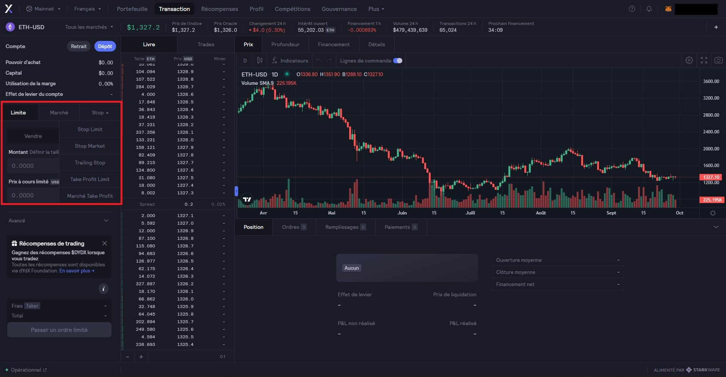Change chart interval with D button
The height and width of the screenshot is (377, 726).
[245, 61]
